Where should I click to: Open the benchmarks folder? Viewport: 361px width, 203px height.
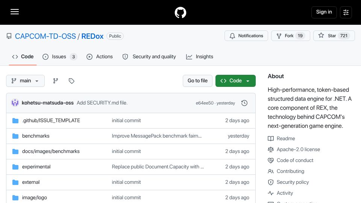36,136
